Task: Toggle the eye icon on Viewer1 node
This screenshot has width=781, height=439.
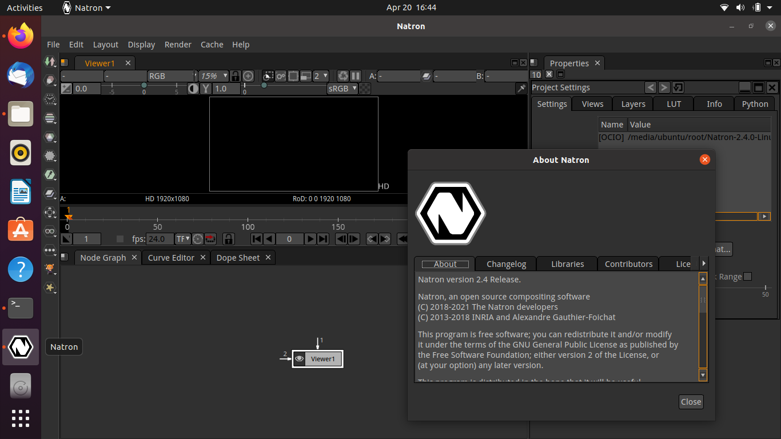Action: (x=299, y=359)
